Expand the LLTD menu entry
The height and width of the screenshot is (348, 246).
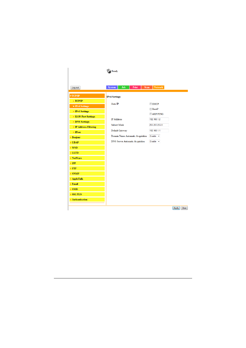(x=87, y=153)
